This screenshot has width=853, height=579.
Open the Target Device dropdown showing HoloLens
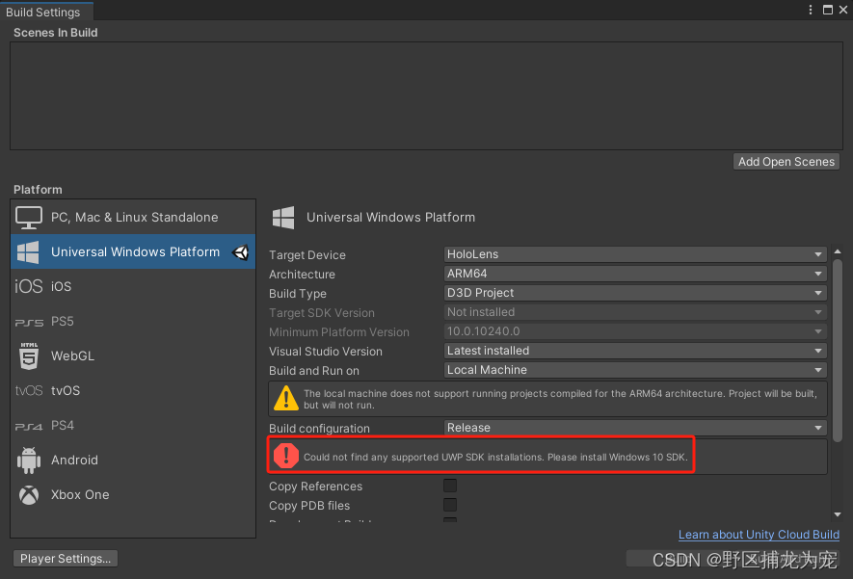tap(635, 254)
